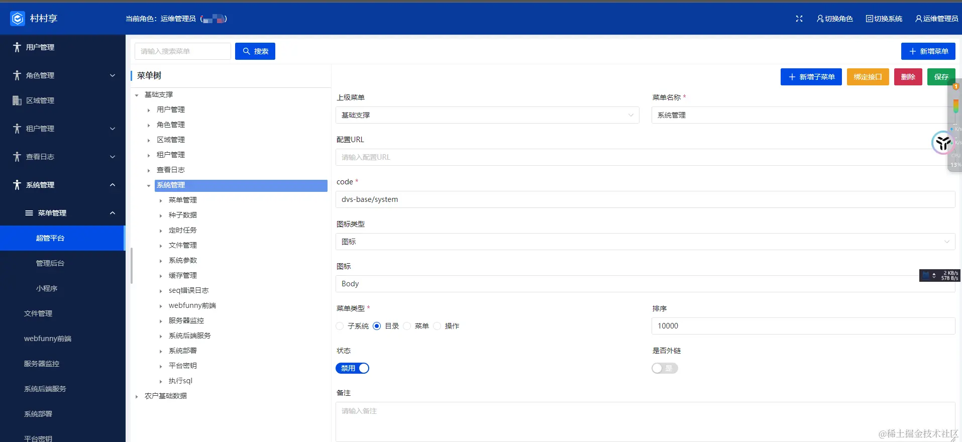This screenshot has height=442, width=962.
Task: Click the 搜索菜单 search input
Action: (x=183, y=51)
